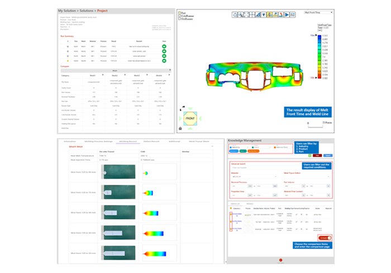
Task: Click the green view button for Run01
Action: [164, 46]
